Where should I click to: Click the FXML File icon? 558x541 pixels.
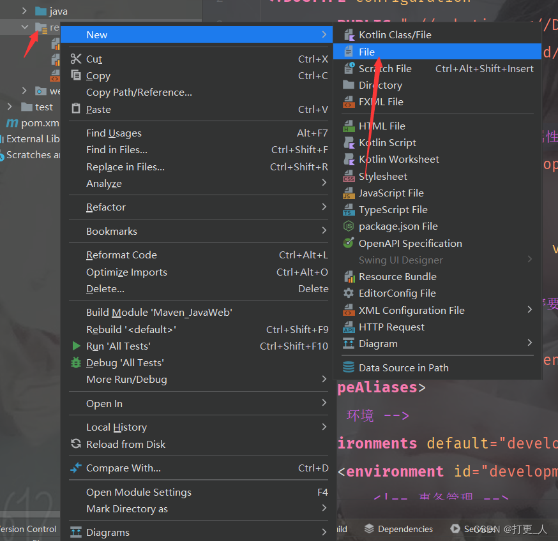[x=348, y=101]
